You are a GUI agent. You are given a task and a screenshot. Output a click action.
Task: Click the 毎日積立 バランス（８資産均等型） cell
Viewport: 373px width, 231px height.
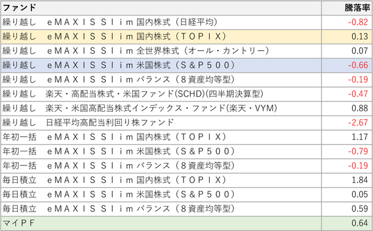point(161,209)
